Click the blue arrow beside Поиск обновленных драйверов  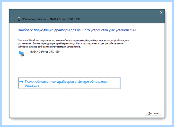click(x=21, y=82)
